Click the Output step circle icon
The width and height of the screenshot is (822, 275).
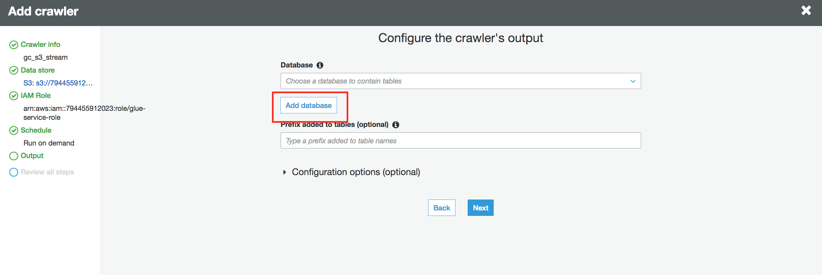pos(14,156)
